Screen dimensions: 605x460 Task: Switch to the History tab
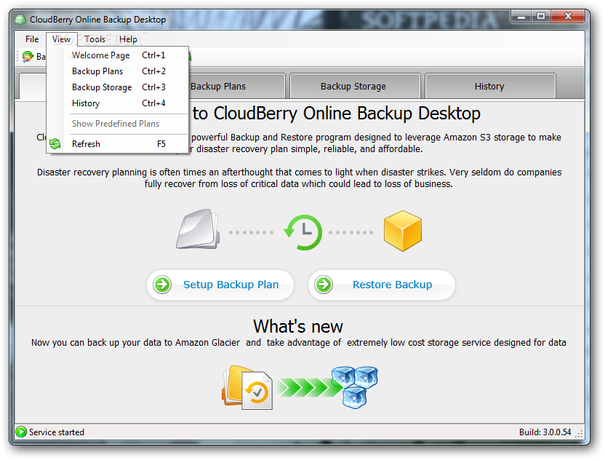[x=490, y=86]
